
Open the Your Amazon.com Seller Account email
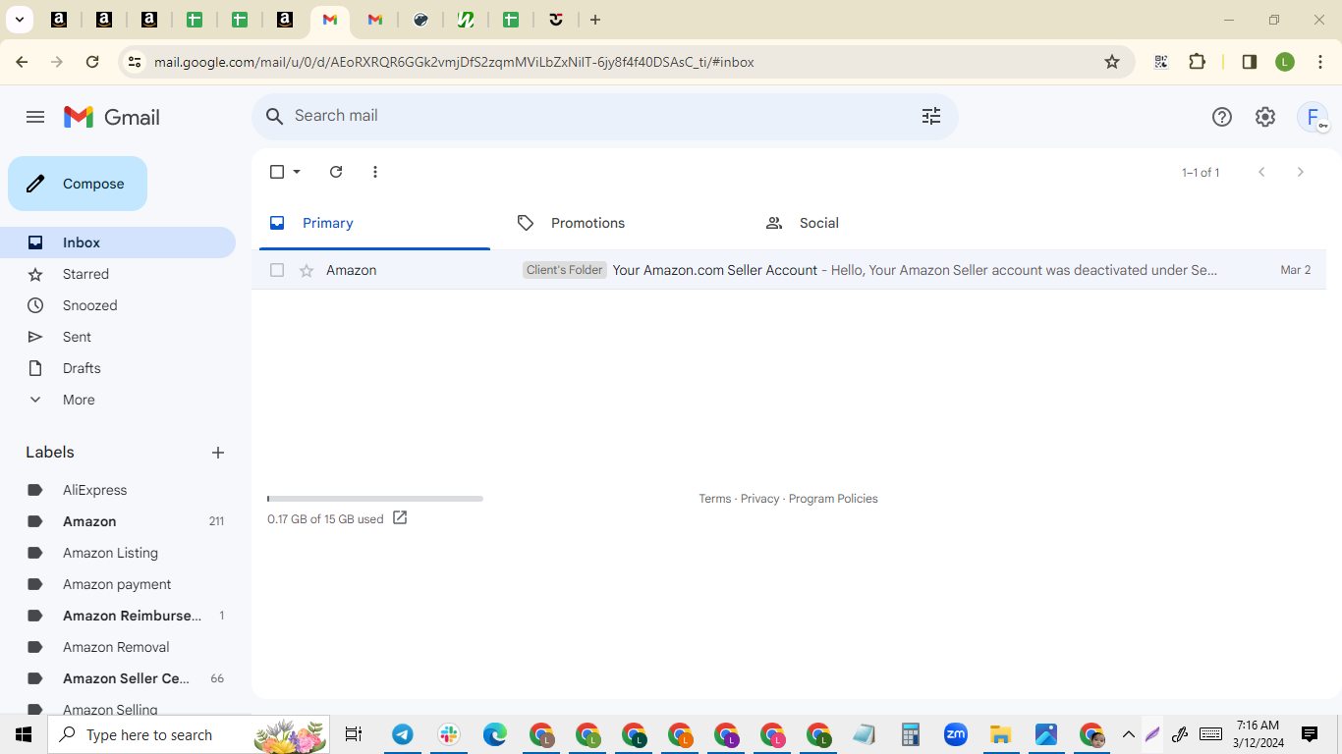coord(789,270)
